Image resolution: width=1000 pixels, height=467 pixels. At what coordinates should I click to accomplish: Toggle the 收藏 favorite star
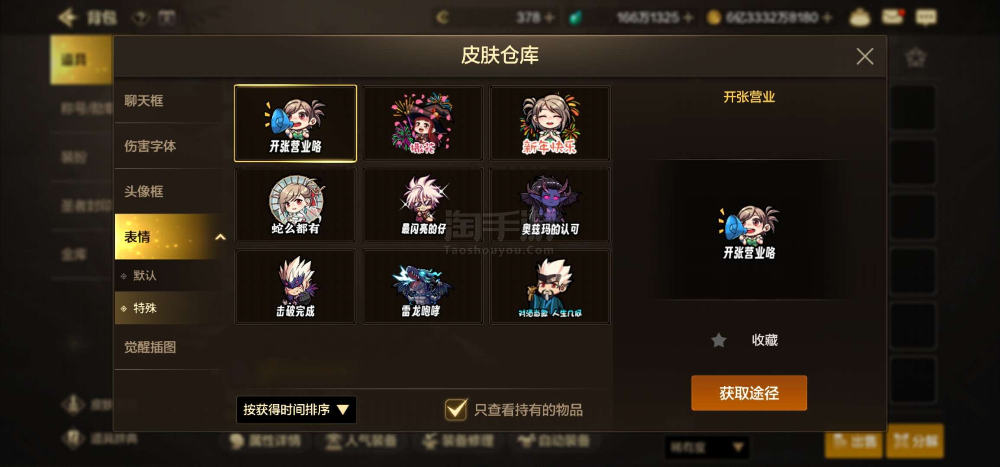pyautogui.click(x=719, y=340)
